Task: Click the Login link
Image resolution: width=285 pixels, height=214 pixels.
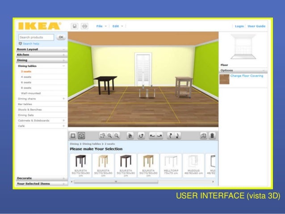Action: pos(239,26)
